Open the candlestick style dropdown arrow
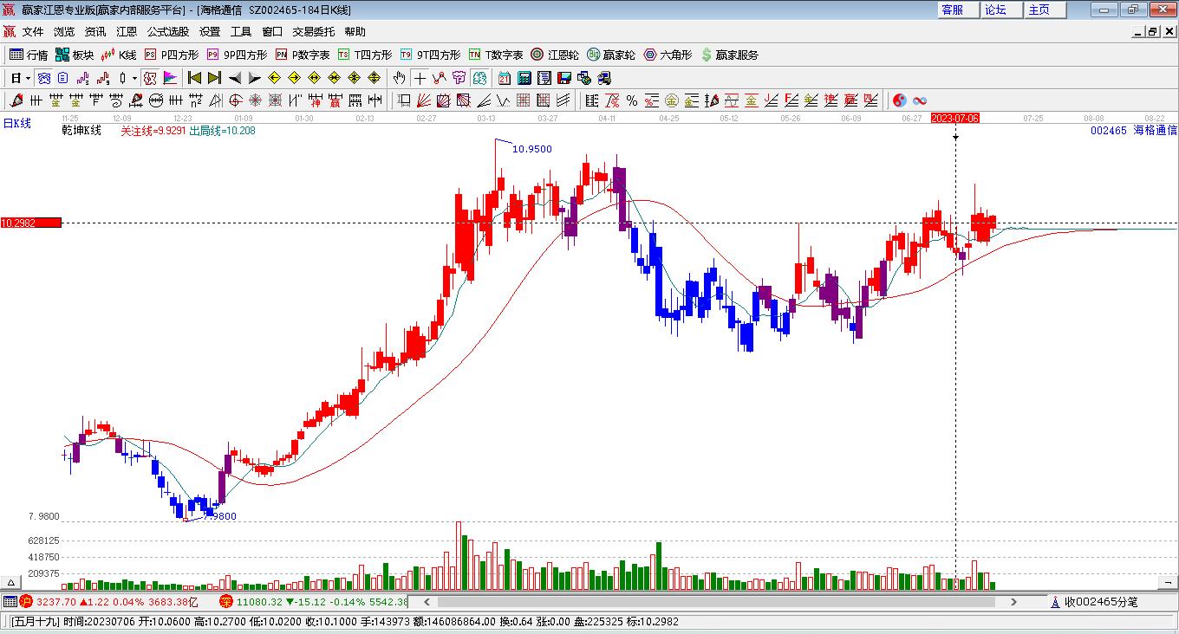This screenshot has height=634, width=1179. pos(134,78)
